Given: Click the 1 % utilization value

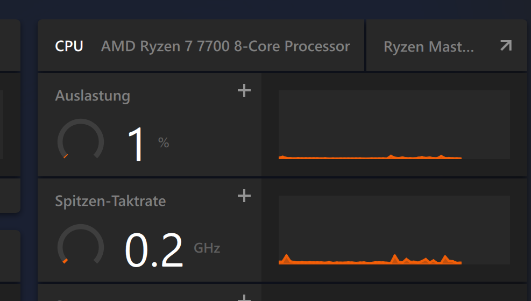Looking at the screenshot, I should tap(148, 144).
